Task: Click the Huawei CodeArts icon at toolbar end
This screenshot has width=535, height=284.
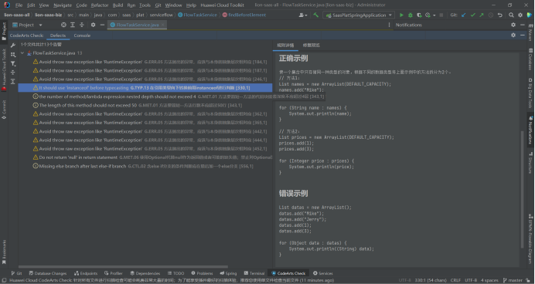Action: point(529,15)
